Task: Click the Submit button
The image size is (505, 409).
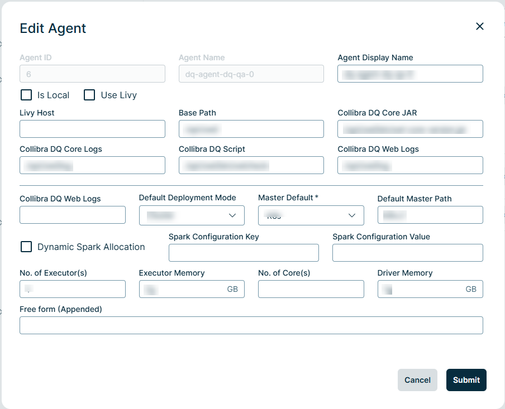Action: tap(466, 380)
